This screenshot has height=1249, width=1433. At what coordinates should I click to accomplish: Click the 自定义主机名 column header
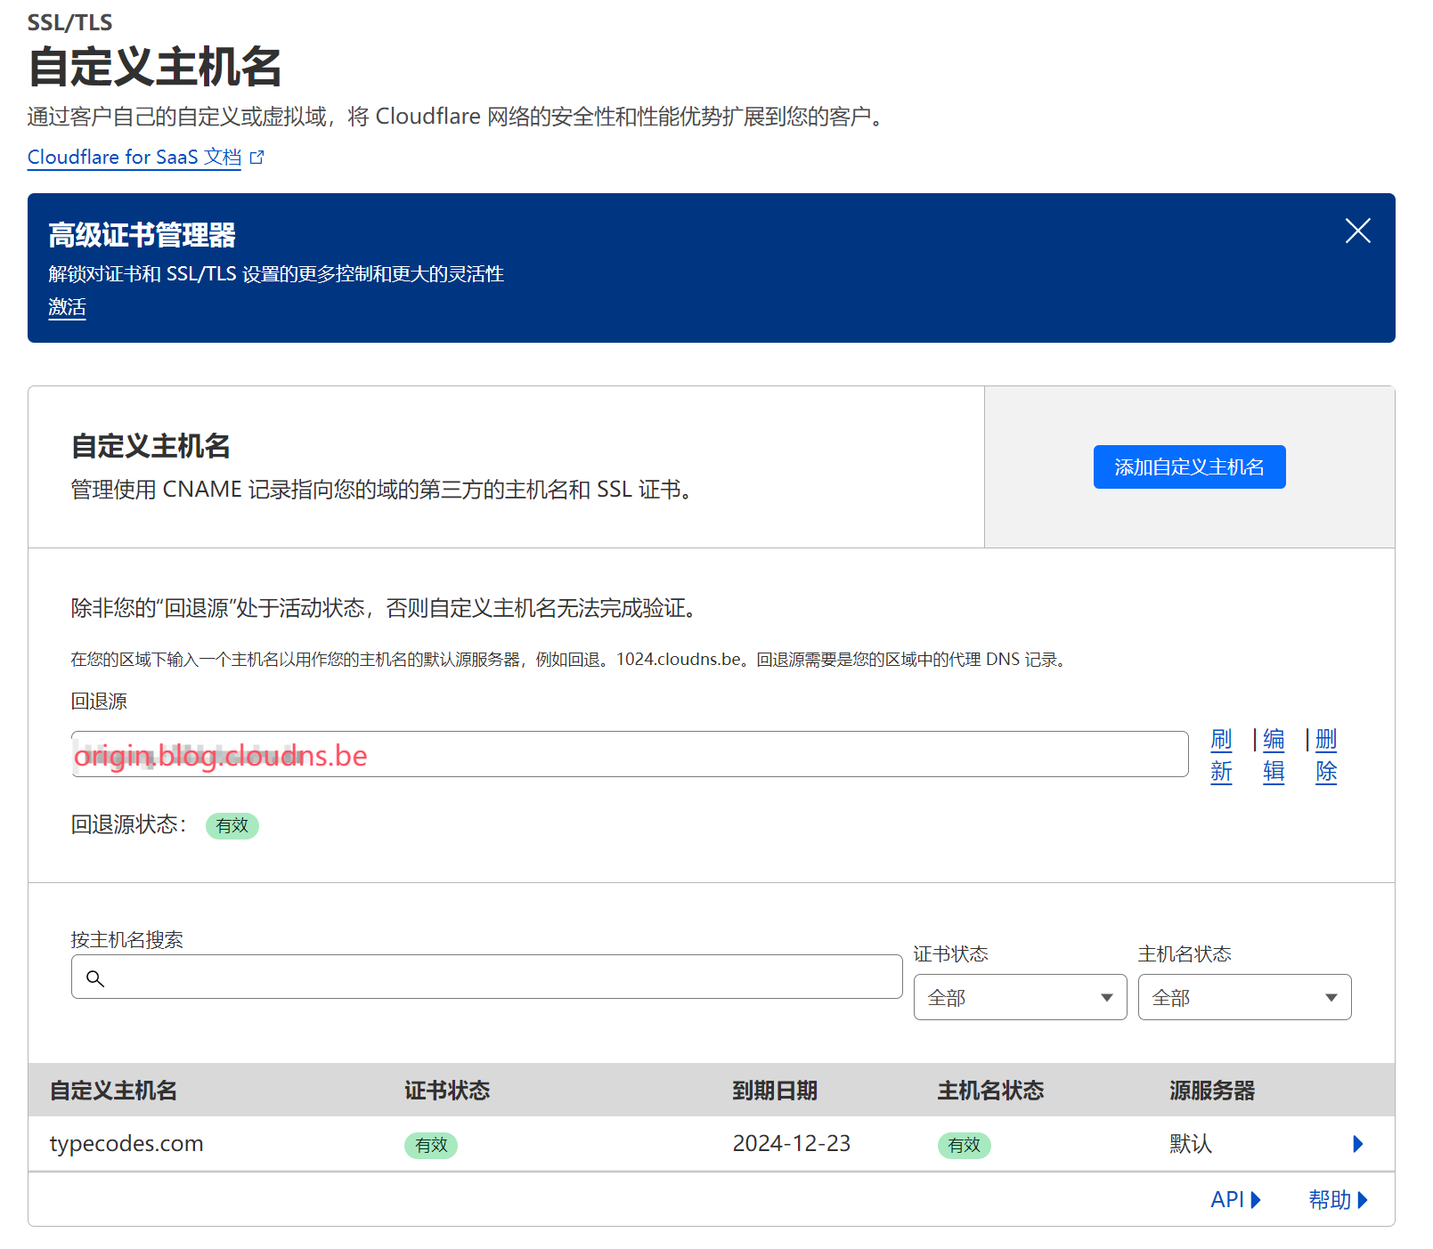113,1090
